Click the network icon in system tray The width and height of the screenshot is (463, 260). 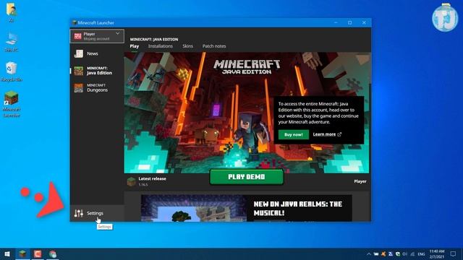click(x=412, y=253)
